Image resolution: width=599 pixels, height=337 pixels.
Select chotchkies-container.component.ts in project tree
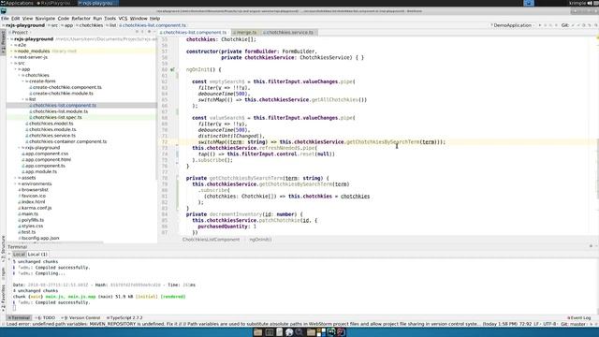(66, 141)
